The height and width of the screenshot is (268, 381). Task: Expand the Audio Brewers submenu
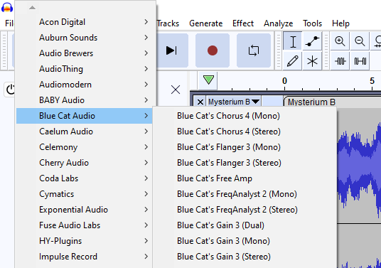(85, 53)
